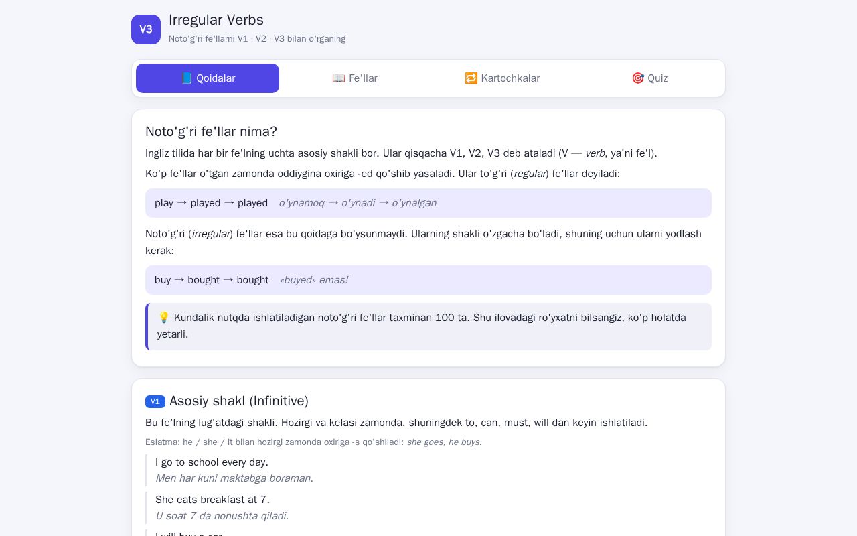Click the Irregular Verbs title

(216, 20)
